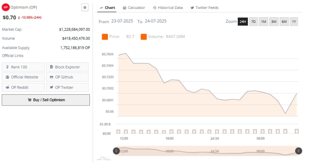Click the clock icon beside Historical Data
This screenshot has width=309, height=163.
[x=155, y=8]
